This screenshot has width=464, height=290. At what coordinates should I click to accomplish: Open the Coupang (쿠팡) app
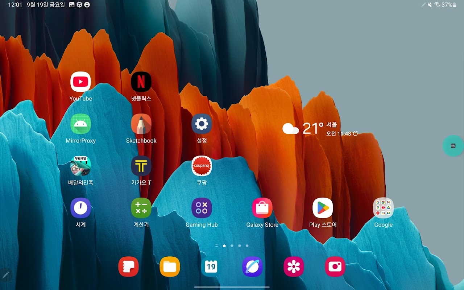[202, 166]
